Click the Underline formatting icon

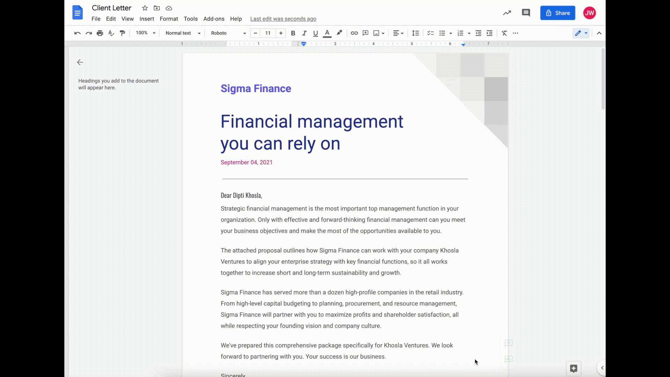click(x=315, y=33)
